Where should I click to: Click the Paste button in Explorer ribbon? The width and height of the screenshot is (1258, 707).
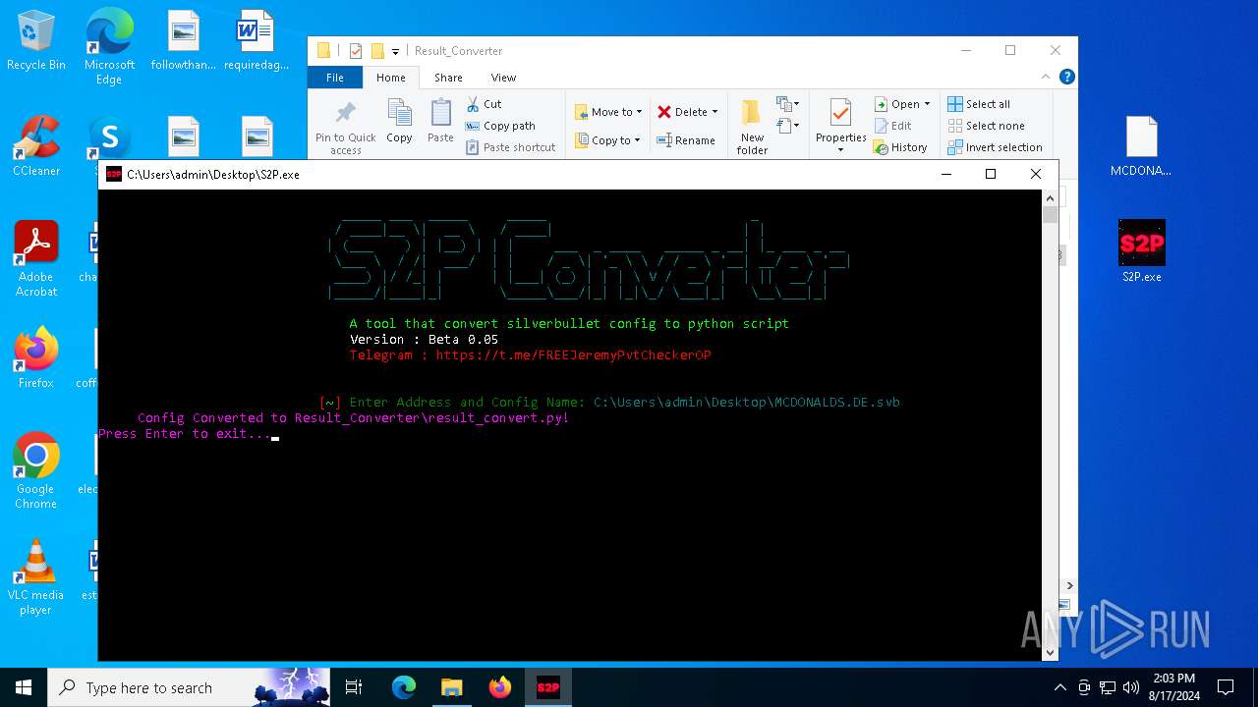(440, 121)
